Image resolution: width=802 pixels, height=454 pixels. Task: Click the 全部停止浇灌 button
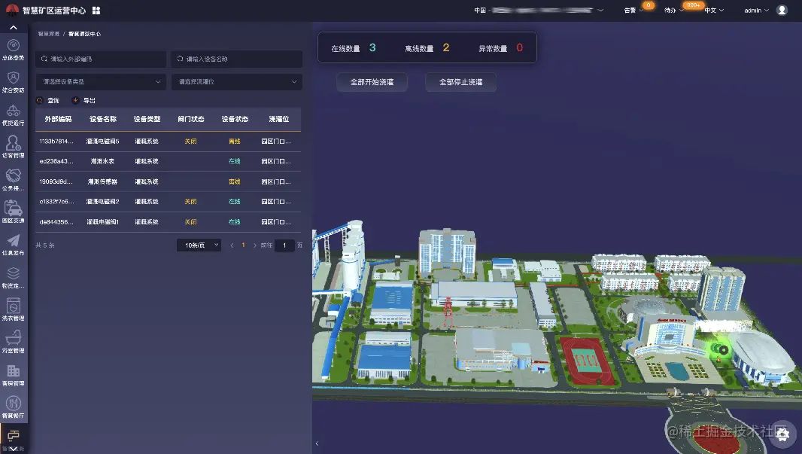coord(461,82)
